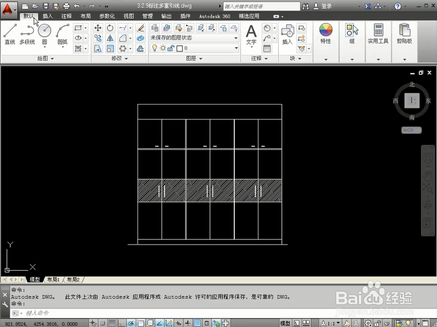
Task: Open Layer Properties manager icon
Action: click(155, 28)
